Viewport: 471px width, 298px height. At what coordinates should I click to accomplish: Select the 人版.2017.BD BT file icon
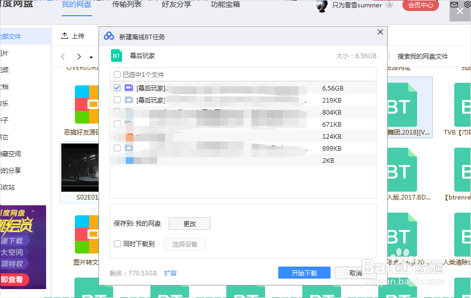click(402, 170)
